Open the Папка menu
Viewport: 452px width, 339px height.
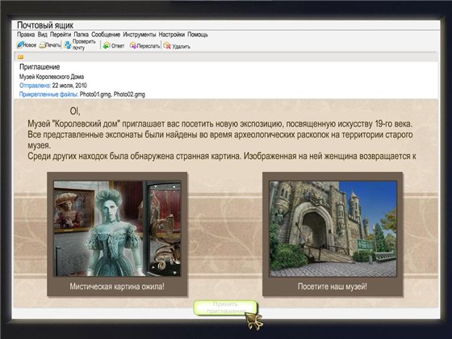coord(82,35)
